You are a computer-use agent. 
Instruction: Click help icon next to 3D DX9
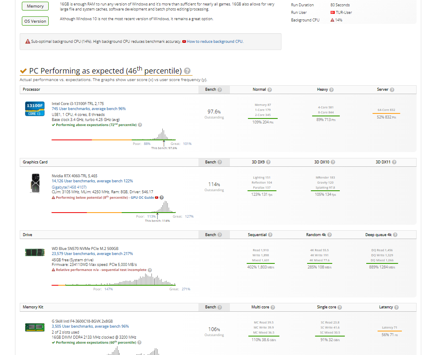coord(268,162)
